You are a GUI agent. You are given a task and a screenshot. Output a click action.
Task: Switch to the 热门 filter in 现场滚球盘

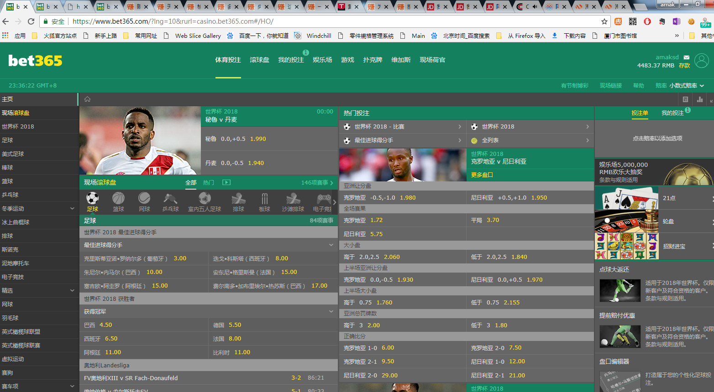[x=209, y=182]
